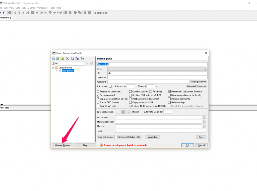
Task: Open the filter dropdown arrow in main toolbar
Action: tap(58, 13)
